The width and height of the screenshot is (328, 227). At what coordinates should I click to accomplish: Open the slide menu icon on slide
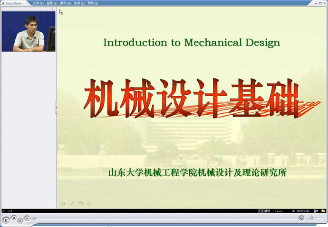pos(80,203)
